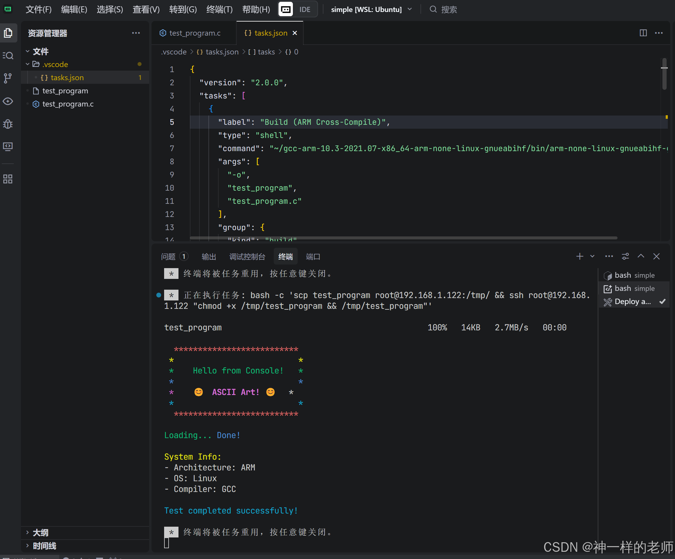Image resolution: width=675 pixels, height=559 pixels.
Task: Open the Extensions view icon
Action: pyautogui.click(x=8, y=179)
